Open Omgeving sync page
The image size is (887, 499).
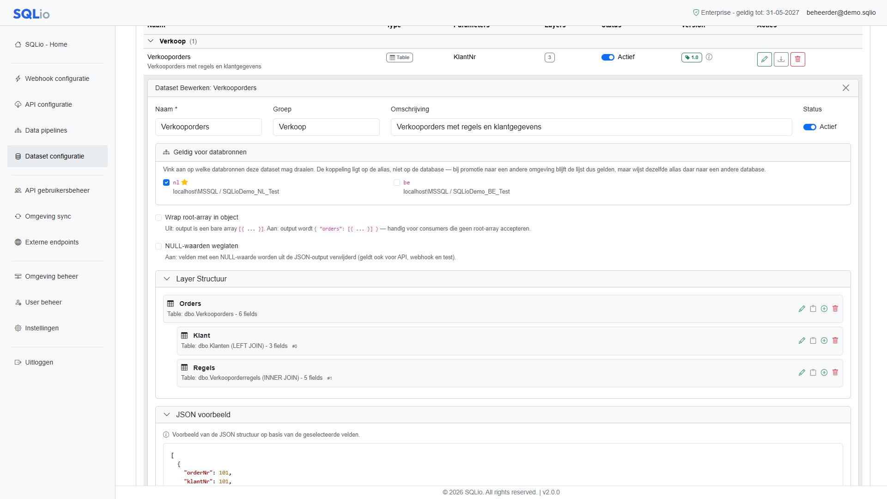57,216
